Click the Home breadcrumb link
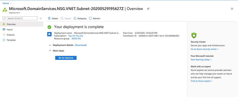This screenshot has height=97, width=238. 6,3
